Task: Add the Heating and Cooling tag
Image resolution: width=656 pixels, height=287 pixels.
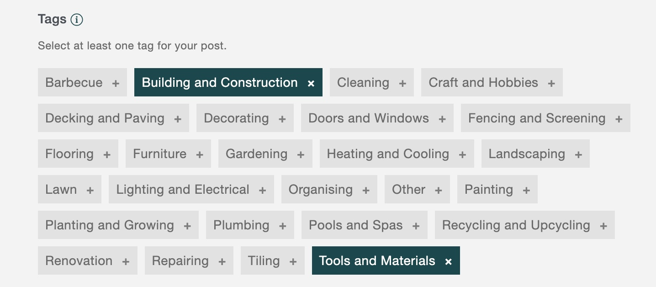Action: (x=396, y=154)
